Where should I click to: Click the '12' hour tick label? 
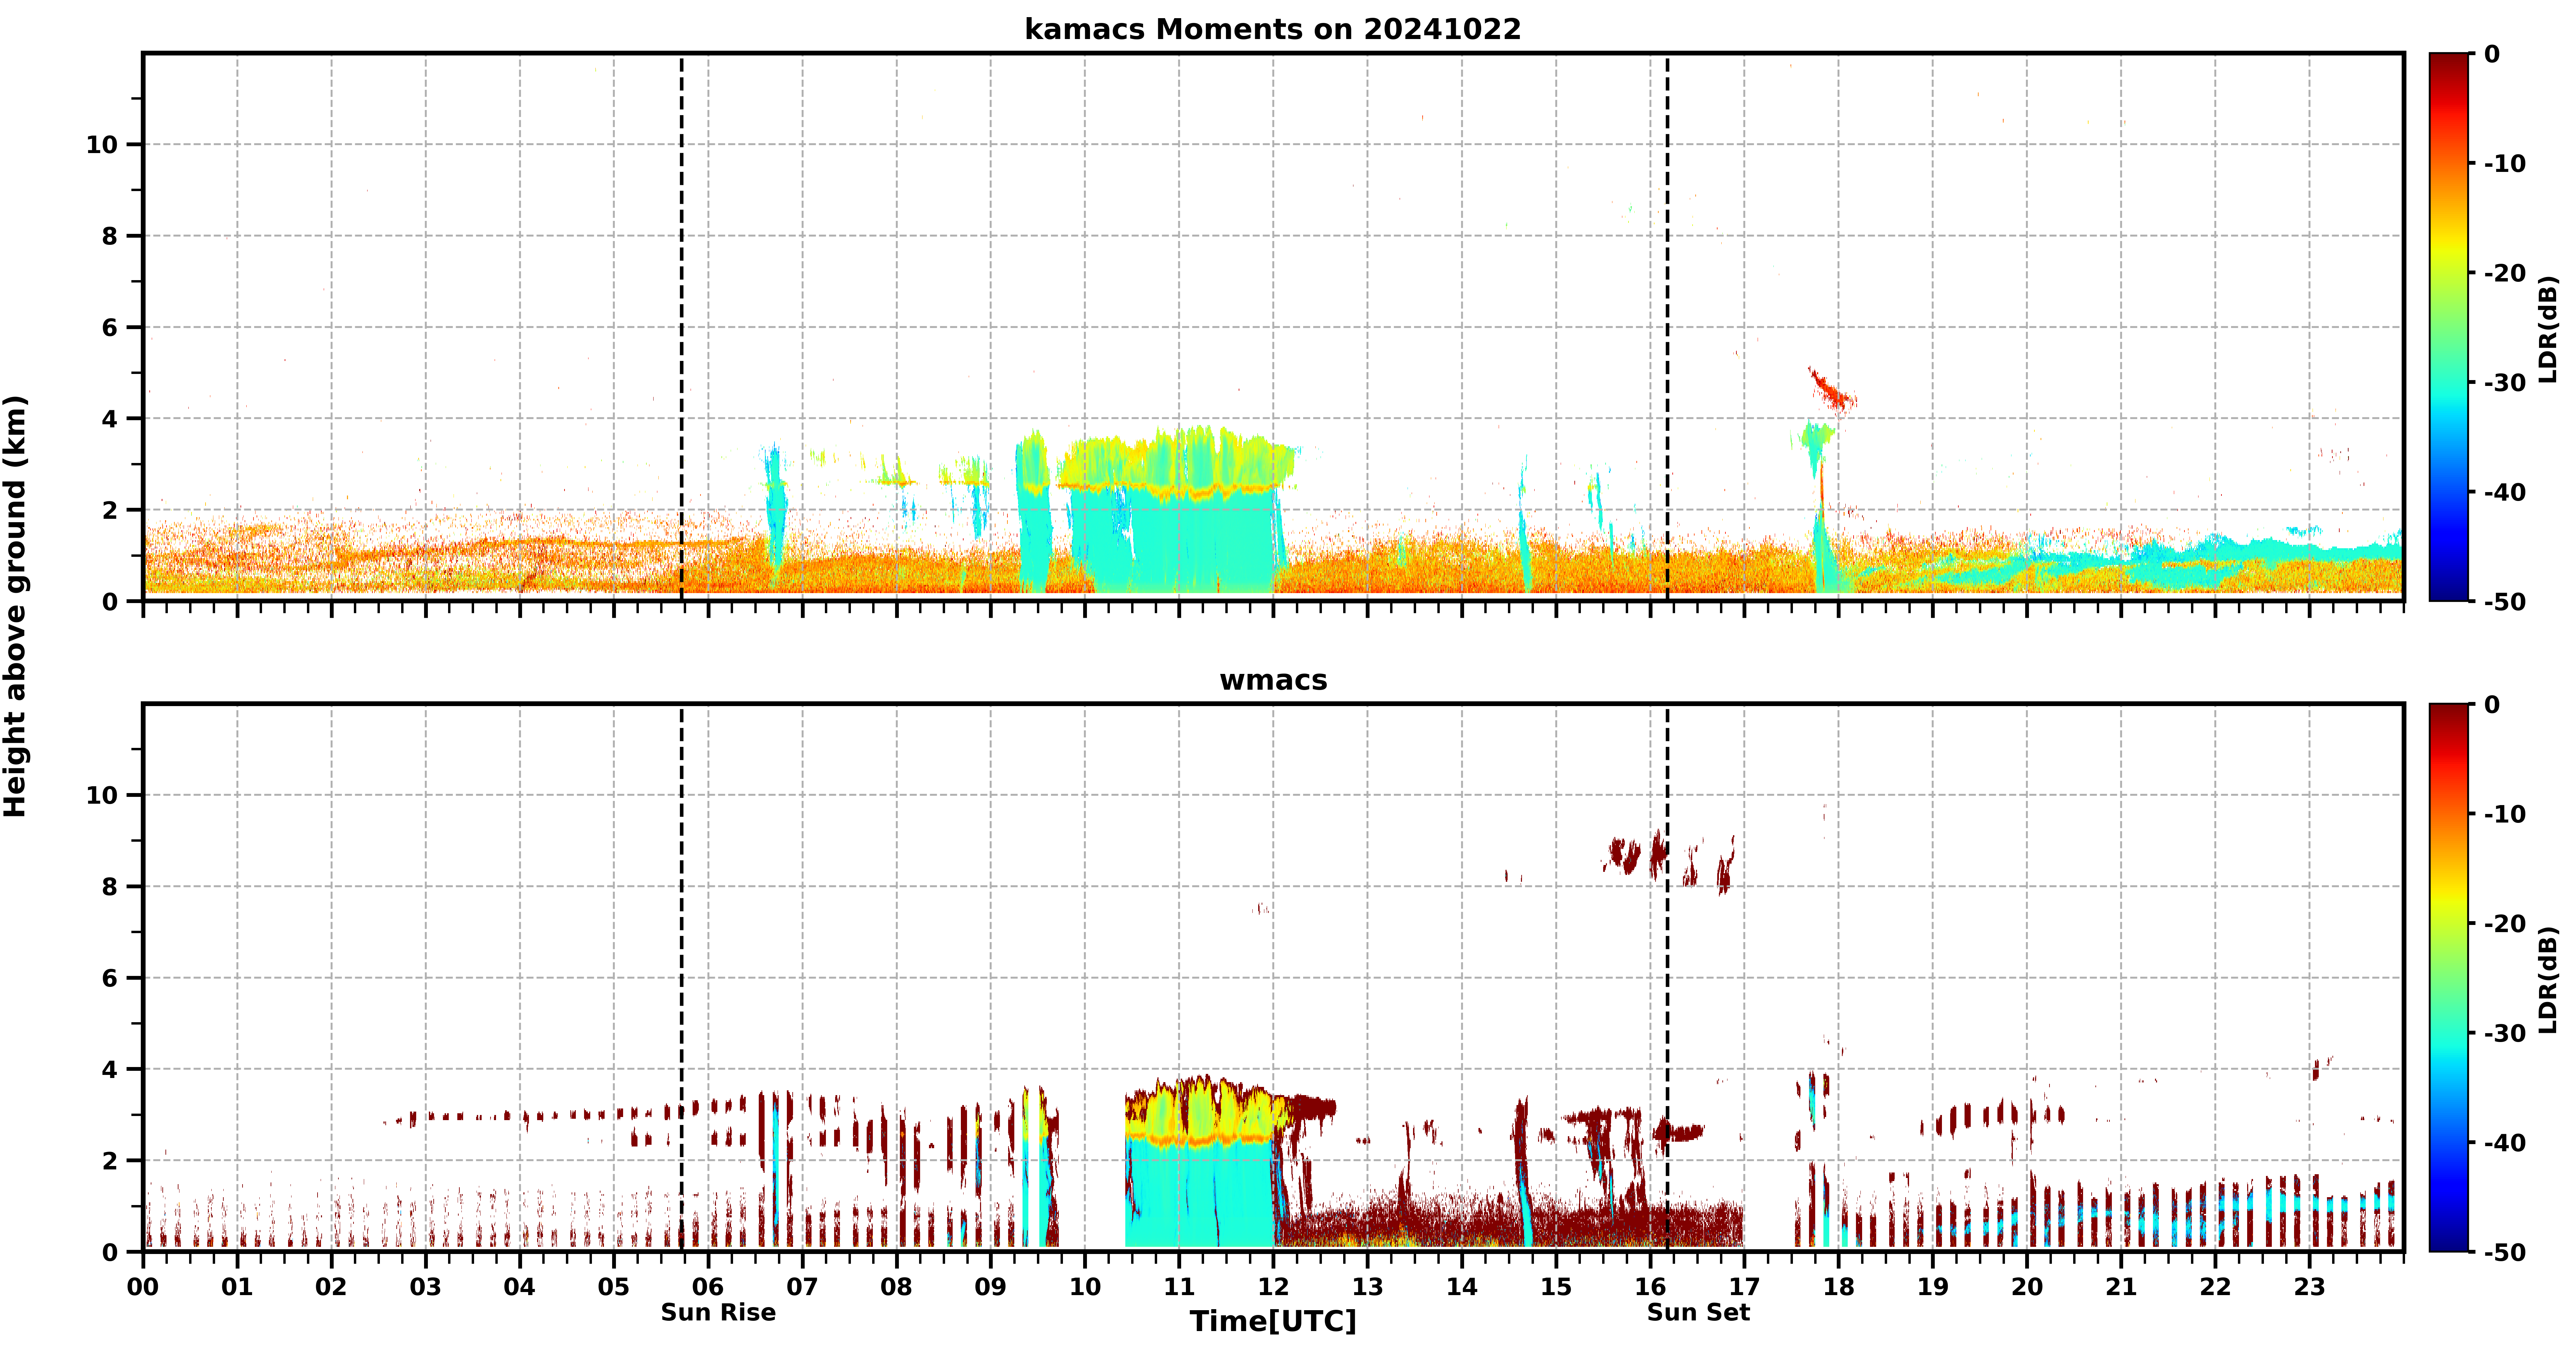click(1273, 1287)
